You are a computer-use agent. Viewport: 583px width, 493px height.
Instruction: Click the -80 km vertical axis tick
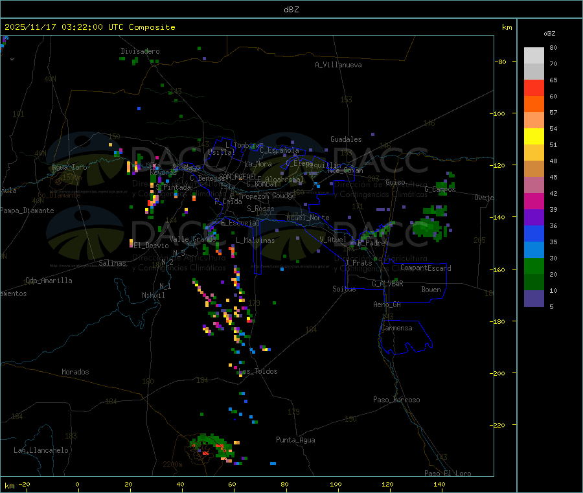501,62
